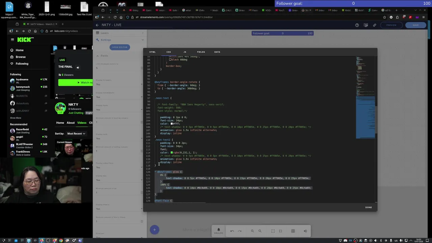
Task: Open the FIELDS tab in code editor
Action: 201,52
